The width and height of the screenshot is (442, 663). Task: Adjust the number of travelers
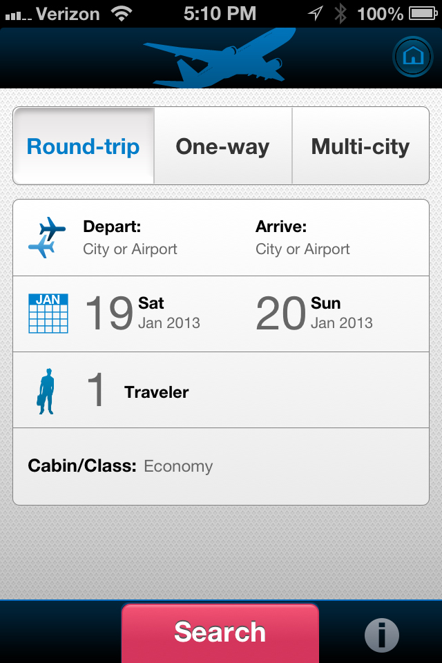pos(96,391)
